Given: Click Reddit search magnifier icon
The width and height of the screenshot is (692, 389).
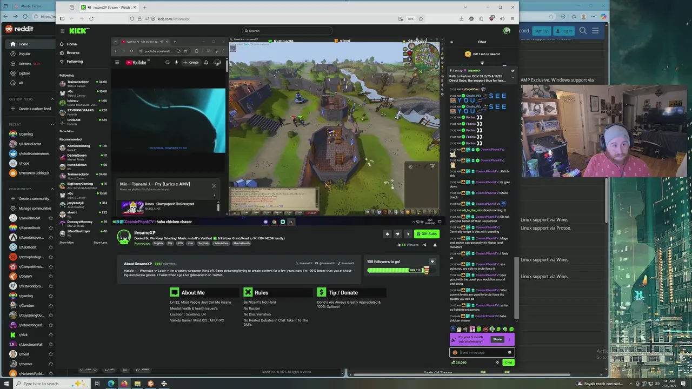Looking at the screenshot, I should click(583, 31).
